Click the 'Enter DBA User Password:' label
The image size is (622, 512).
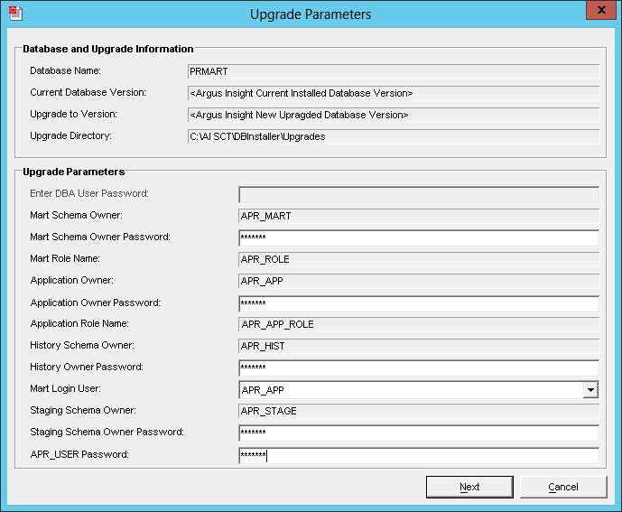click(89, 193)
